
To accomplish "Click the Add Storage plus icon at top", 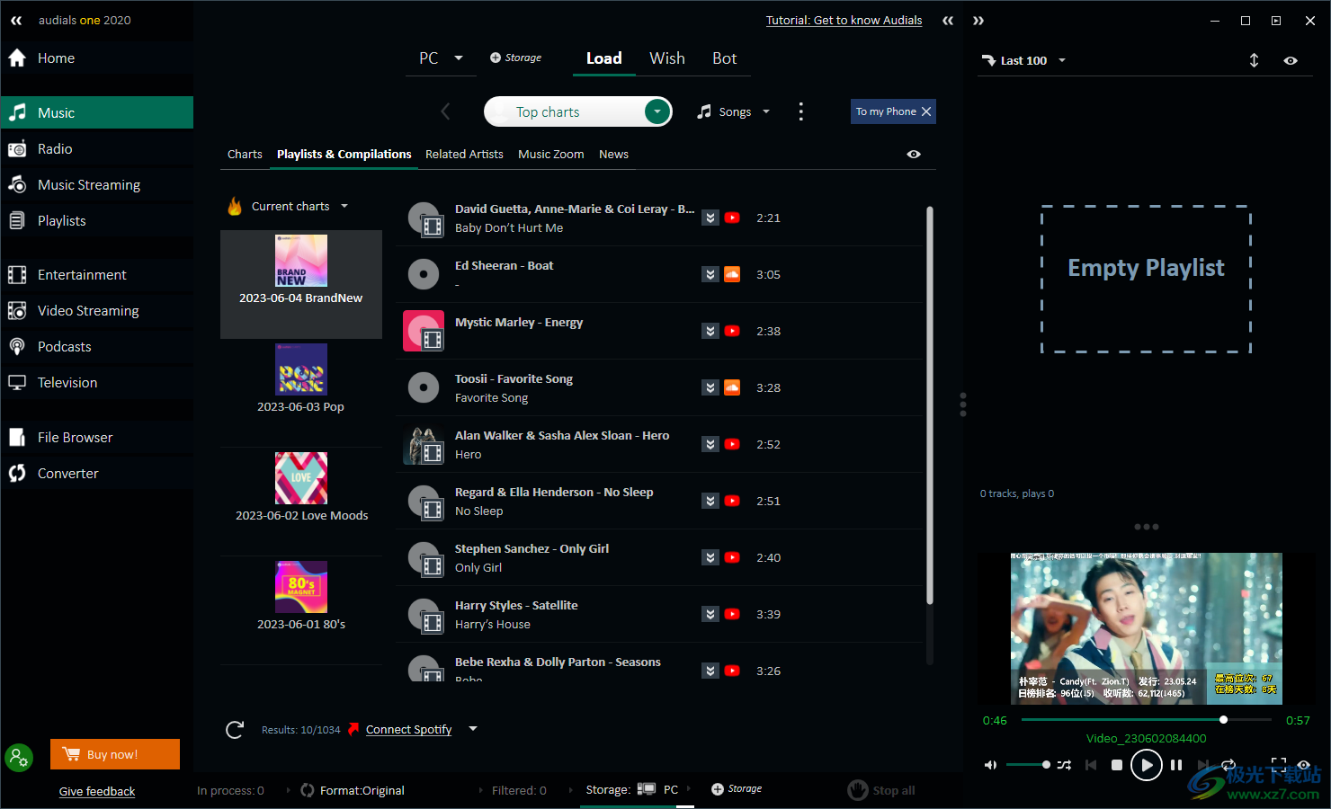I will [495, 58].
